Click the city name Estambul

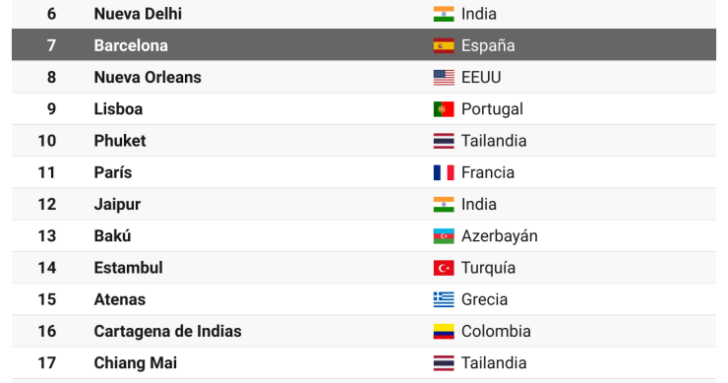128,268
